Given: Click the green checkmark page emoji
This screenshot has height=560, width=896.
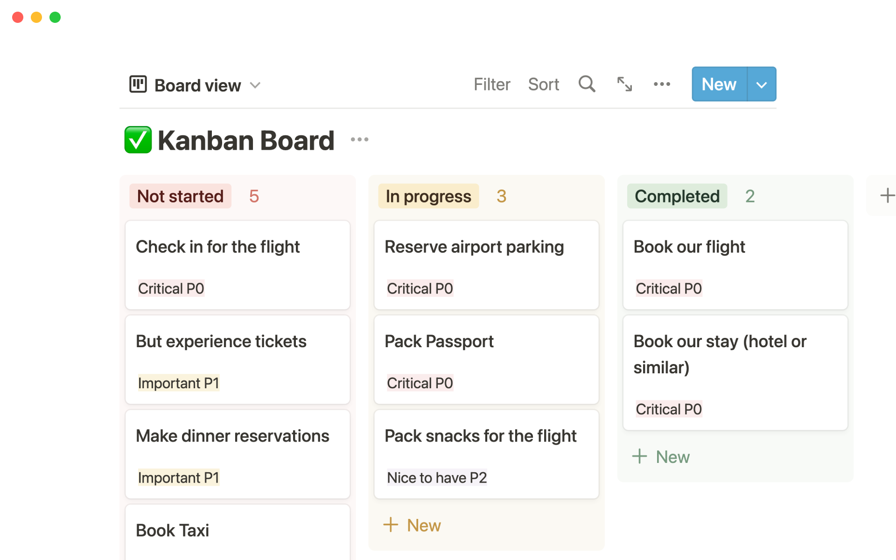Looking at the screenshot, I should coord(138,140).
